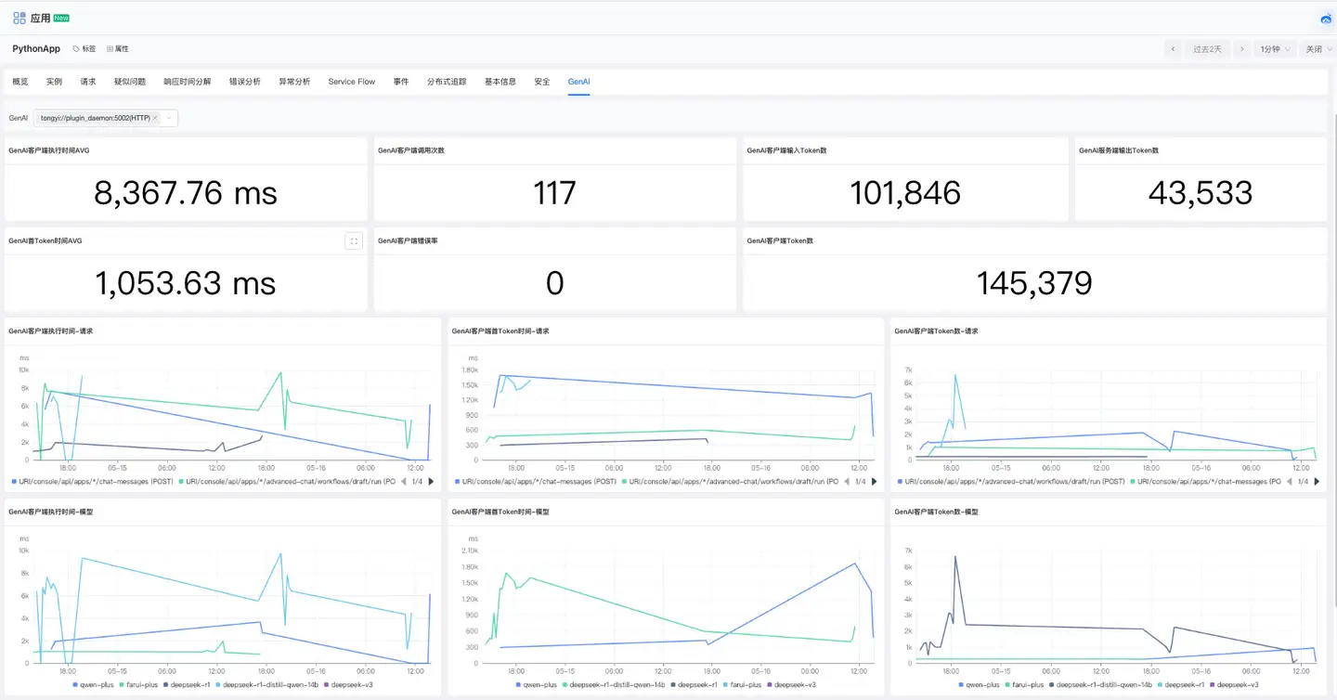The width and height of the screenshot is (1337, 700).
Task: Remove the tongyi://plugin_daemon:5002 filter tag
Action: click(x=153, y=118)
